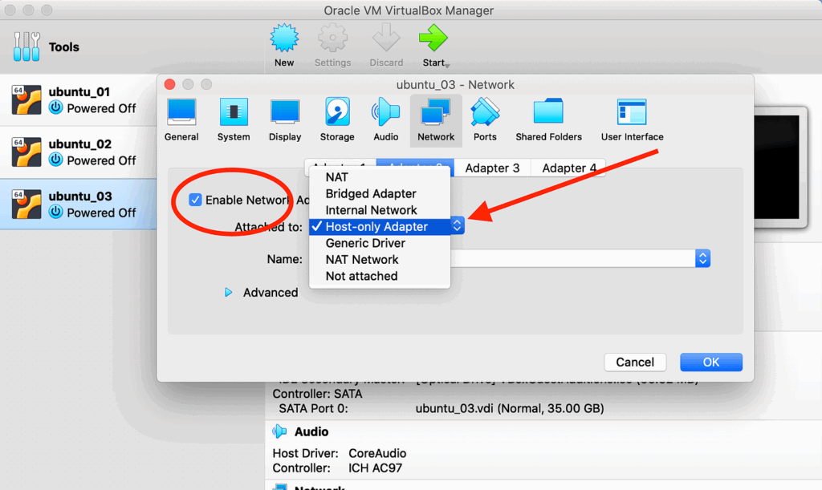Click the ubuntu_03 OS icon

pyautogui.click(x=26, y=205)
